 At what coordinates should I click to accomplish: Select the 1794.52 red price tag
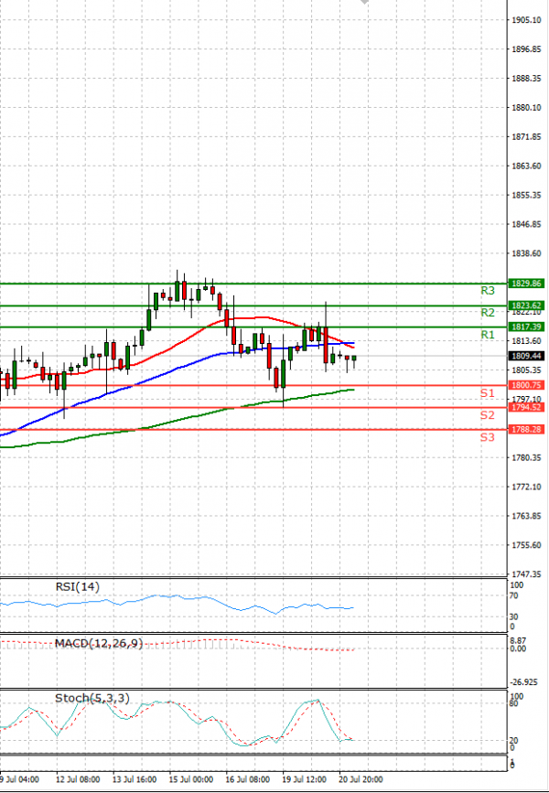click(526, 408)
